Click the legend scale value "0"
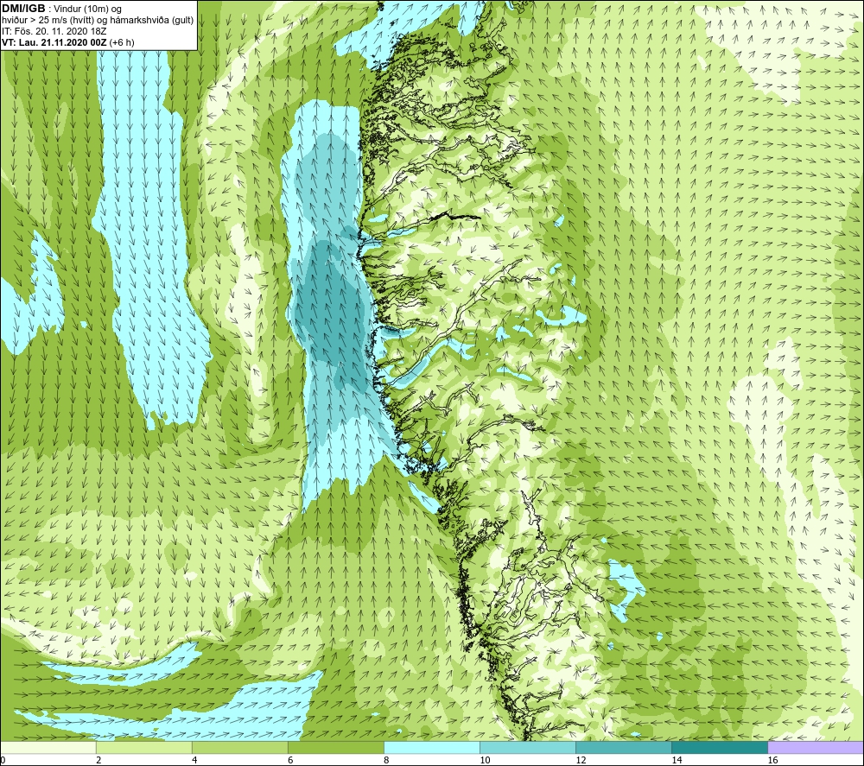Image resolution: width=864 pixels, height=766 pixels. 3,761
